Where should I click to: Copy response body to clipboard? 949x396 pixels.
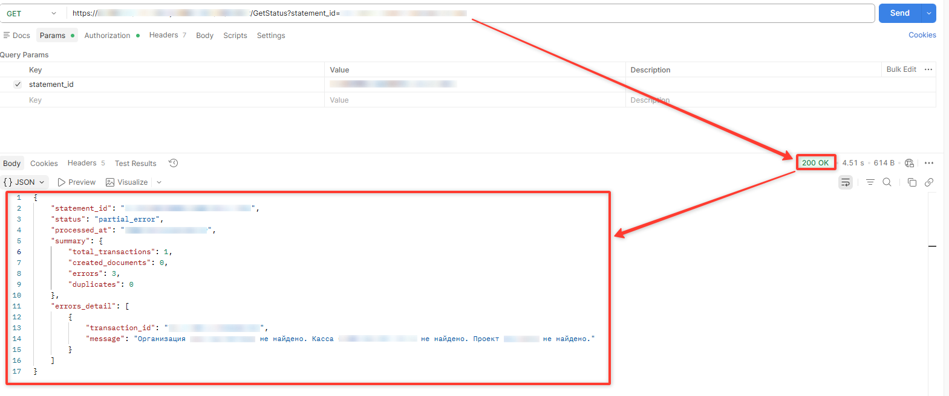click(x=912, y=182)
